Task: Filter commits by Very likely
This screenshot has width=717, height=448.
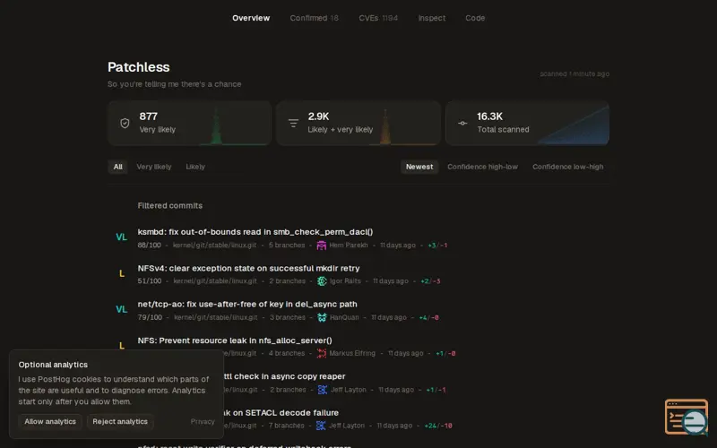Action: click(x=153, y=167)
